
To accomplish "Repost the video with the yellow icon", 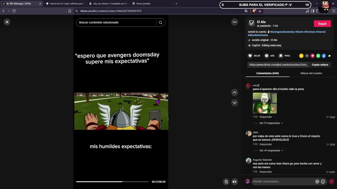I will 301,56.
